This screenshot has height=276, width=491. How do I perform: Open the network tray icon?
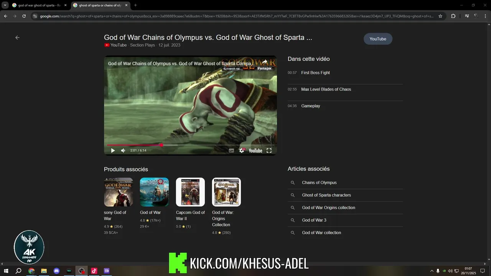(x=456, y=271)
